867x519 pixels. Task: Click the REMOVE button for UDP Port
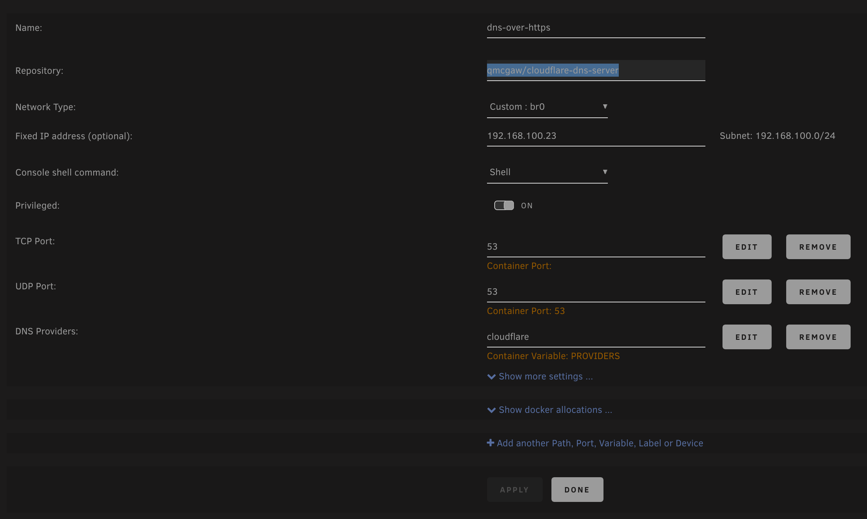tap(817, 291)
